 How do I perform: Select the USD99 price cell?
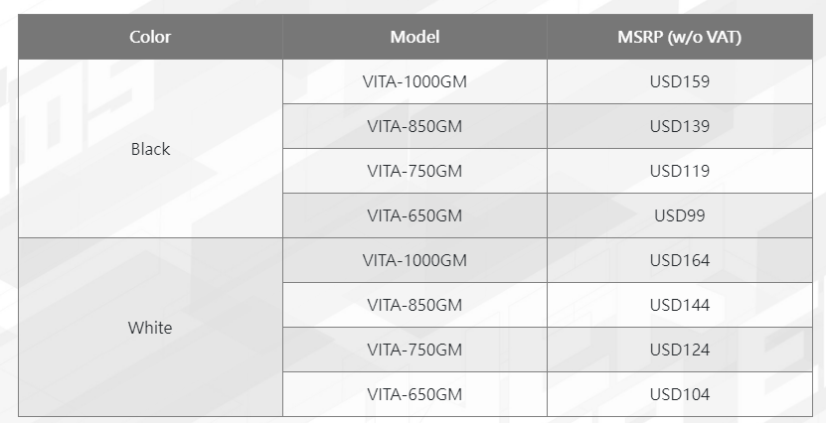tap(680, 215)
